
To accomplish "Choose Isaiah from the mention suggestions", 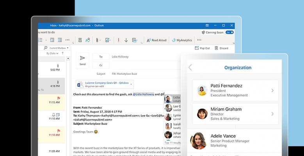I will (172, 126).
